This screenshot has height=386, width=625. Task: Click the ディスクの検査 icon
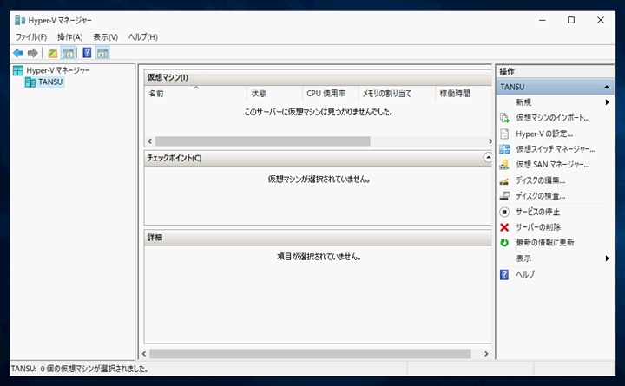pyautogui.click(x=504, y=195)
